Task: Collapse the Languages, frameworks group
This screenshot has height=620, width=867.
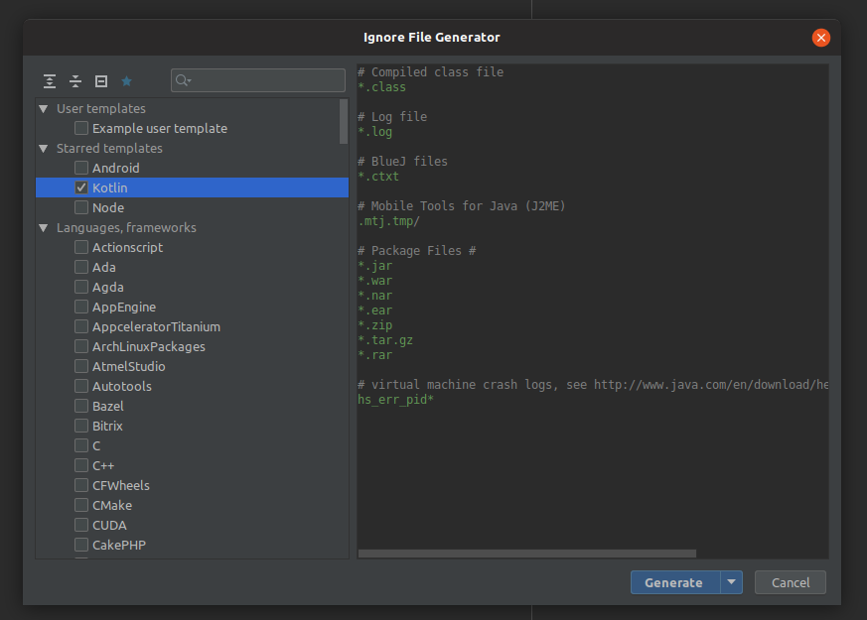Action: coord(44,228)
